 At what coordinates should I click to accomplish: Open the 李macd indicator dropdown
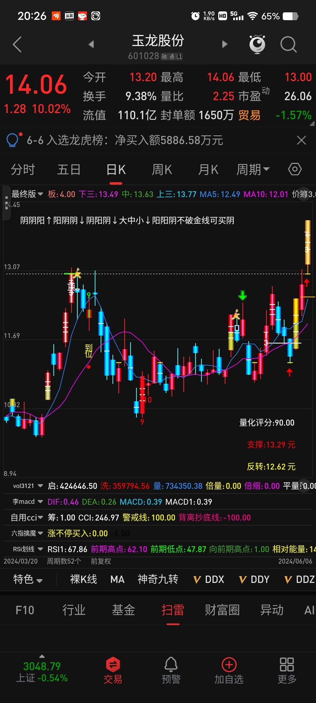coord(28,502)
